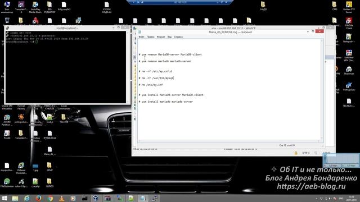
Task: Click the line 'yum install mariadb mariadb-server'
Action: [165, 102]
